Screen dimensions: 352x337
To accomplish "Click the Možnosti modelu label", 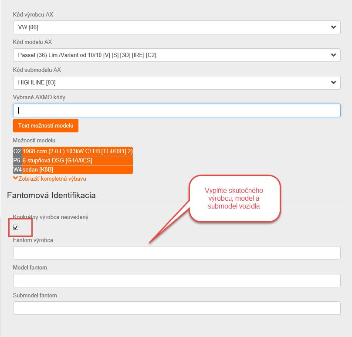I will click(34, 141).
